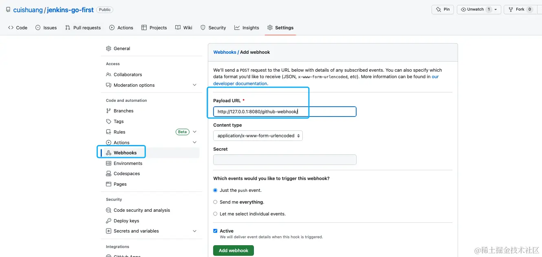Expand the sidebar Actions chevron
Screen dimensions: 542x257
[194, 143]
